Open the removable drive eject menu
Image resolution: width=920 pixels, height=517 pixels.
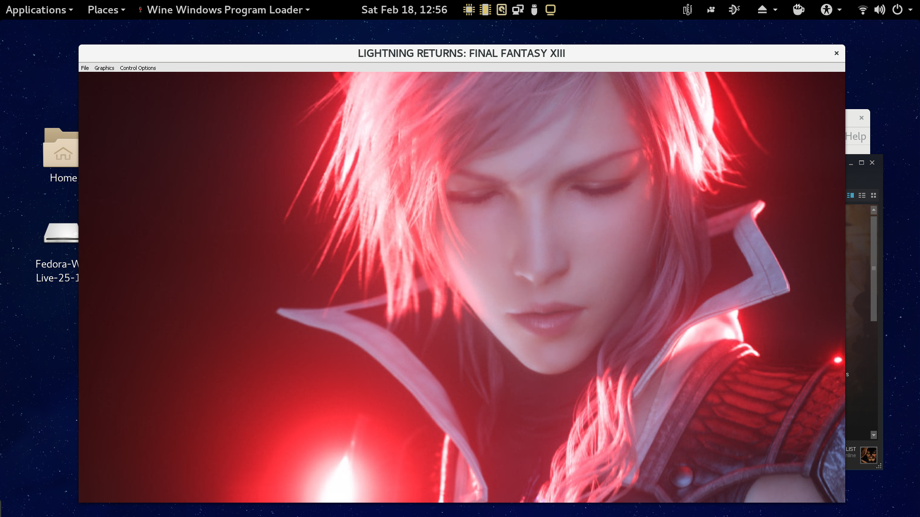tap(767, 10)
